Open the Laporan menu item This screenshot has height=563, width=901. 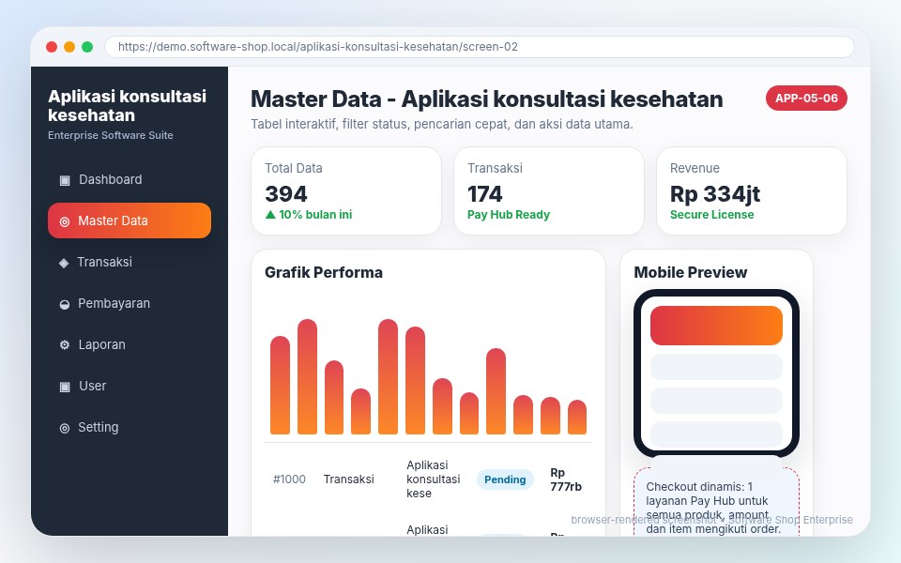click(130, 344)
